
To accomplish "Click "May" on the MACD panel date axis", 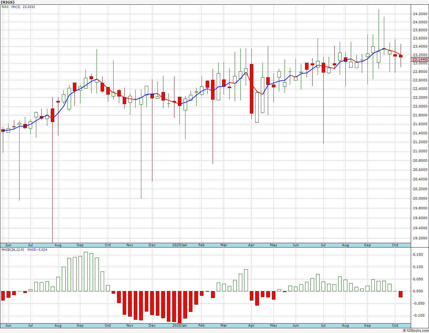I will (273, 325).
